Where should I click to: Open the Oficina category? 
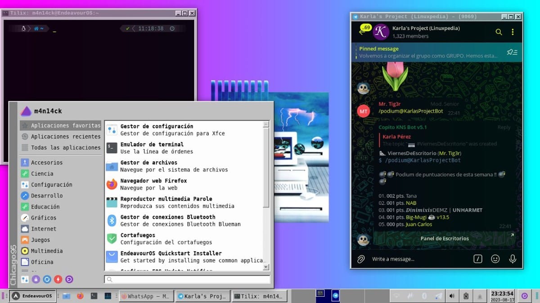point(60,262)
